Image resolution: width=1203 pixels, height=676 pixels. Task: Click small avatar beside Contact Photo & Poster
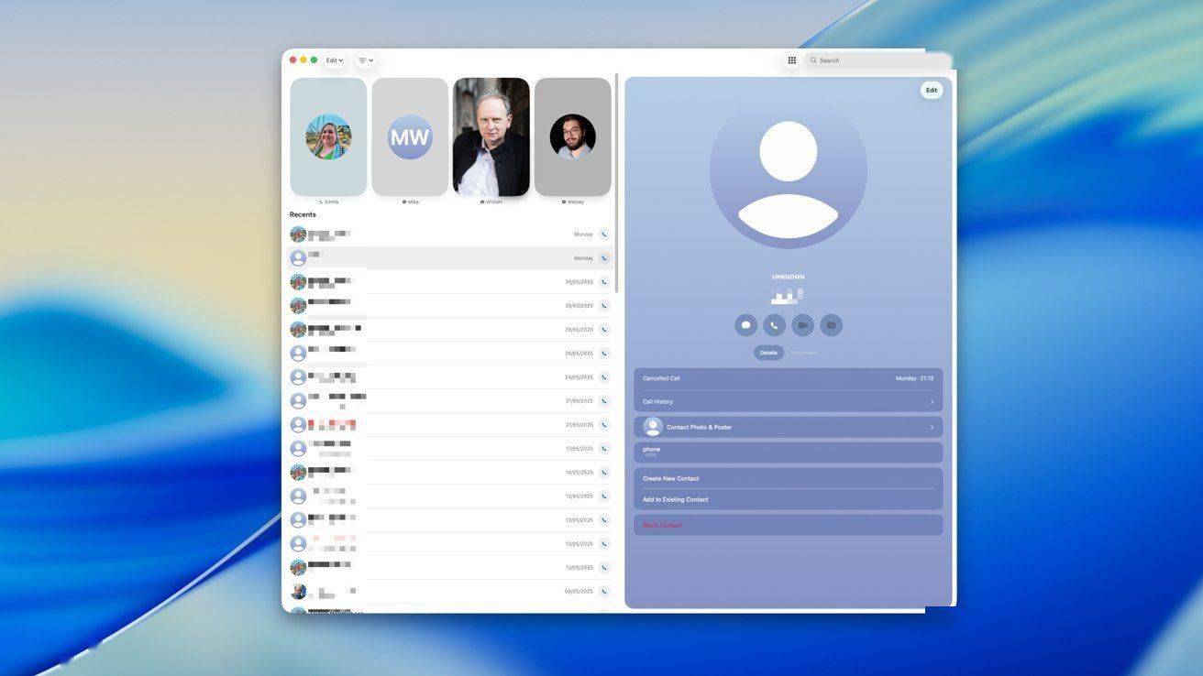[653, 427]
